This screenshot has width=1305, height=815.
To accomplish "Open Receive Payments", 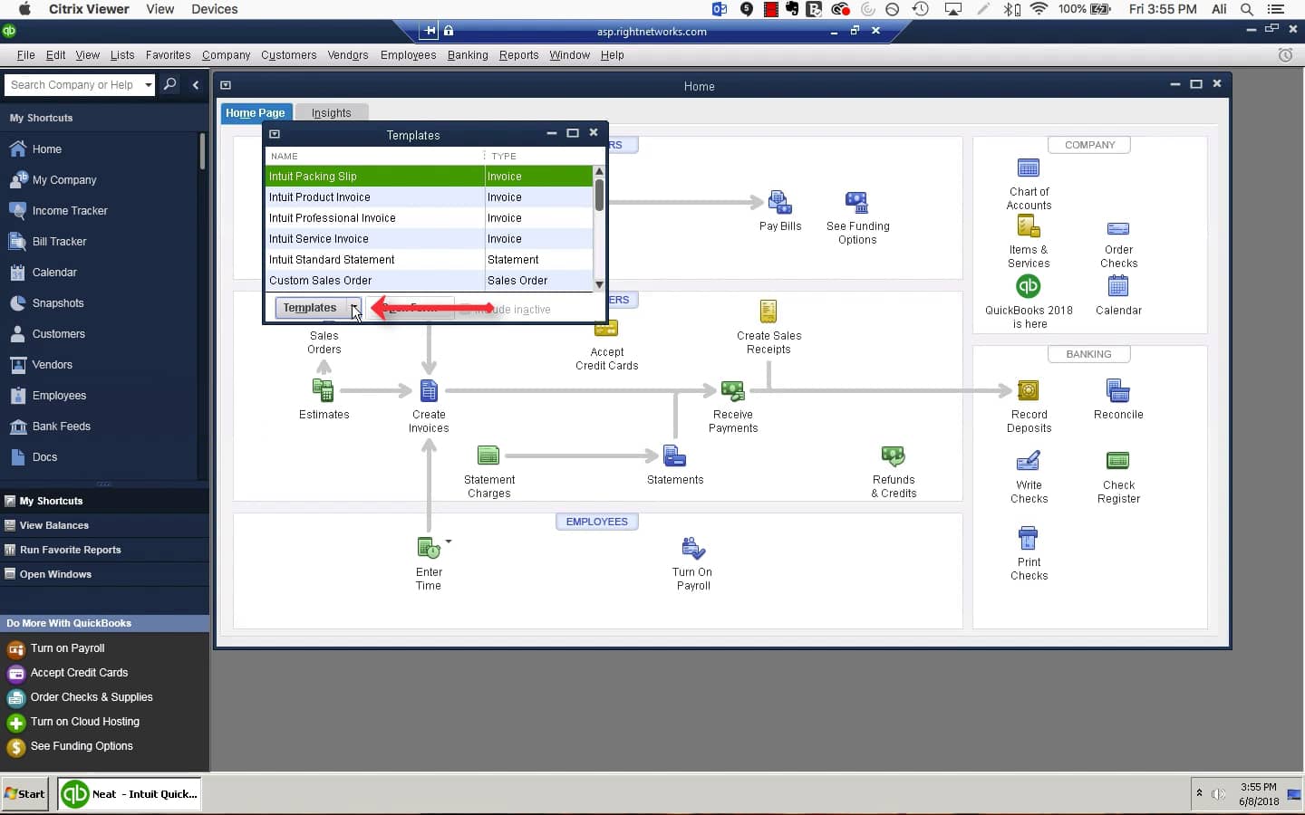I will pos(732,390).
